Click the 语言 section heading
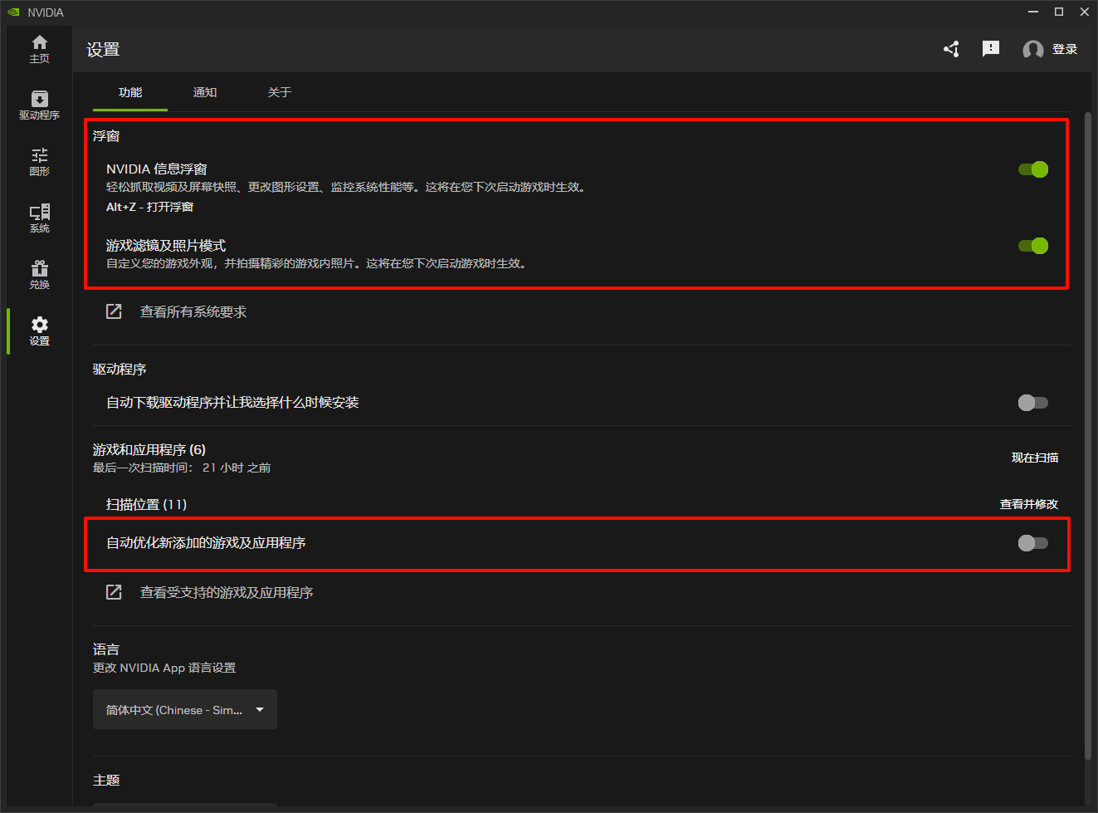Screen dimensions: 1098x813 pos(106,649)
